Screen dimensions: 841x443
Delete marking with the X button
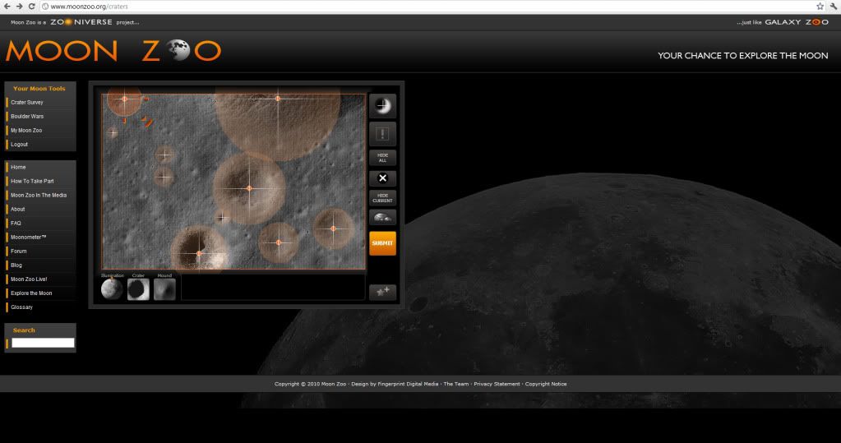click(382, 178)
